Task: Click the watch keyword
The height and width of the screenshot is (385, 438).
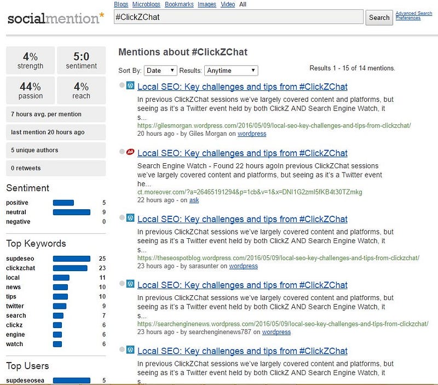Action: coord(15,344)
